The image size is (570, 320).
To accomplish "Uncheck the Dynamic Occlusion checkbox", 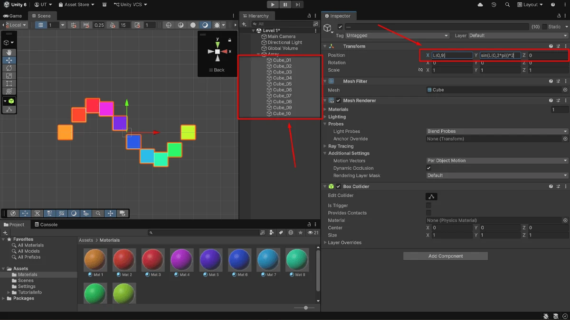I will point(428,168).
